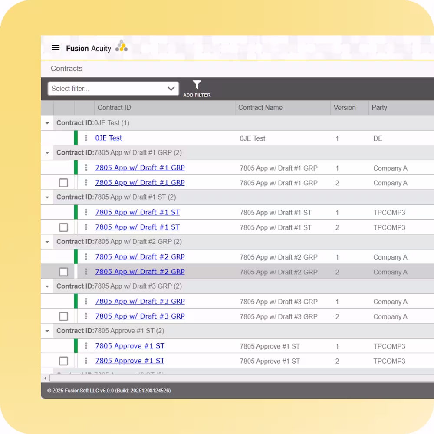This screenshot has height=434, width=434.
Task: Open kebab menu on 7805 App w/ Draft #1 ST version 2
Action: [85, 227]
